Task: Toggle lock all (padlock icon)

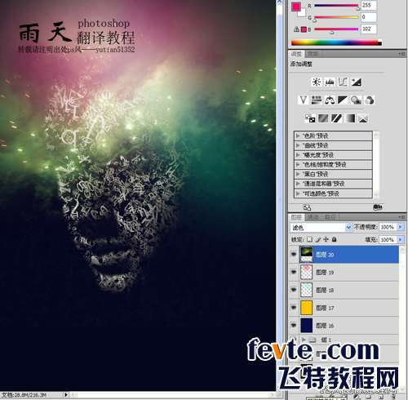Action: 335,239
